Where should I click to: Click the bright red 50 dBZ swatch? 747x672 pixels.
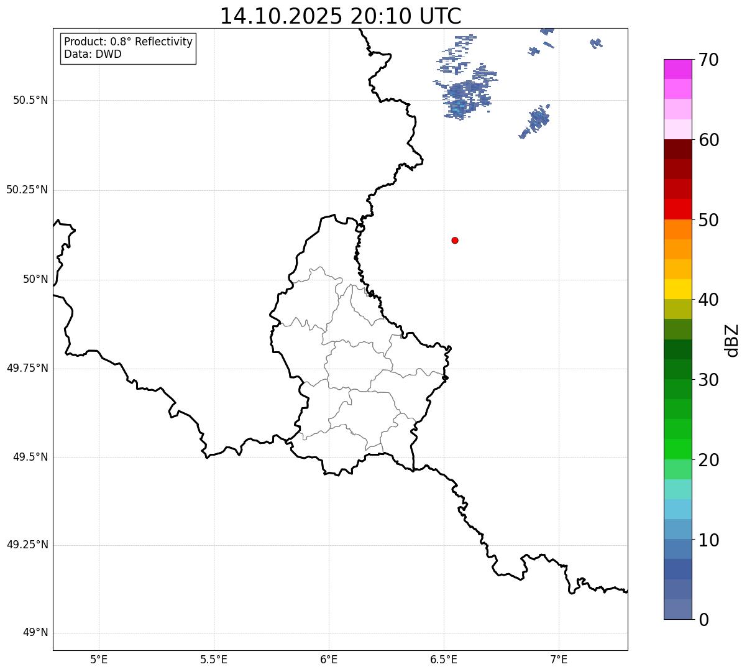point(677,209)
